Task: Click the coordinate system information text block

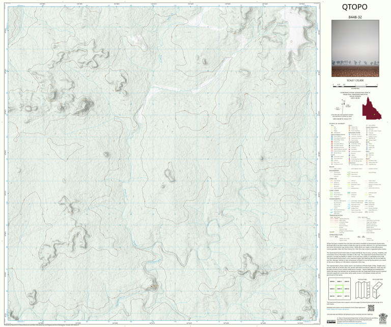Action: coord(355,95)
